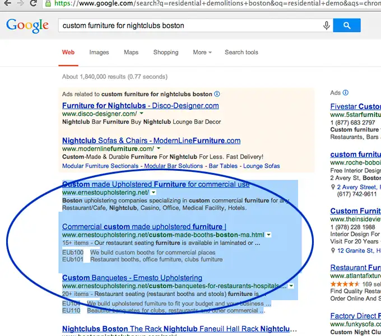The image size is (381, 336).
Task: Open dropdown arrow next to modernlinefurniture.com URL
Action: (x=159, y=148)
